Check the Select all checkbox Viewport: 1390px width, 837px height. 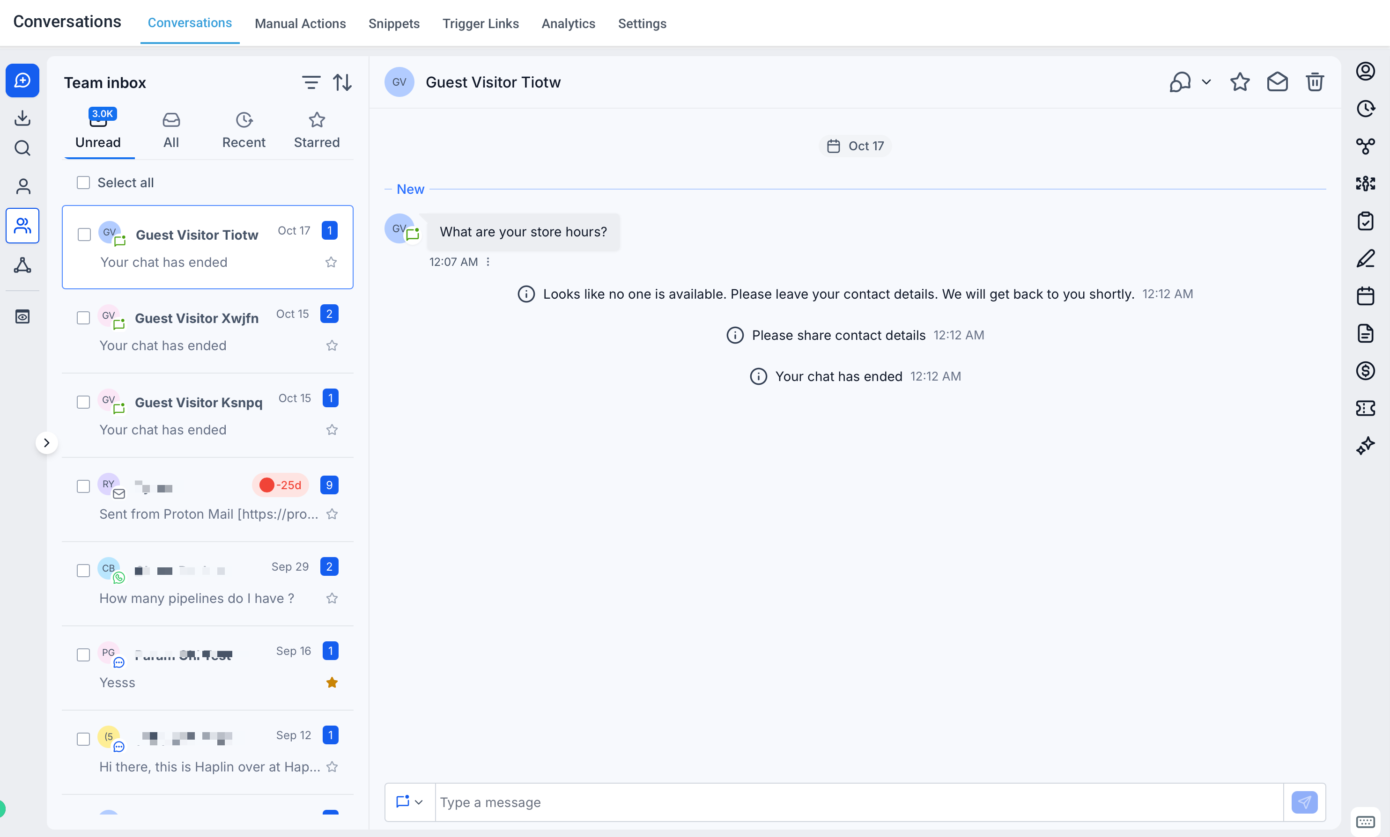point(83,183)
